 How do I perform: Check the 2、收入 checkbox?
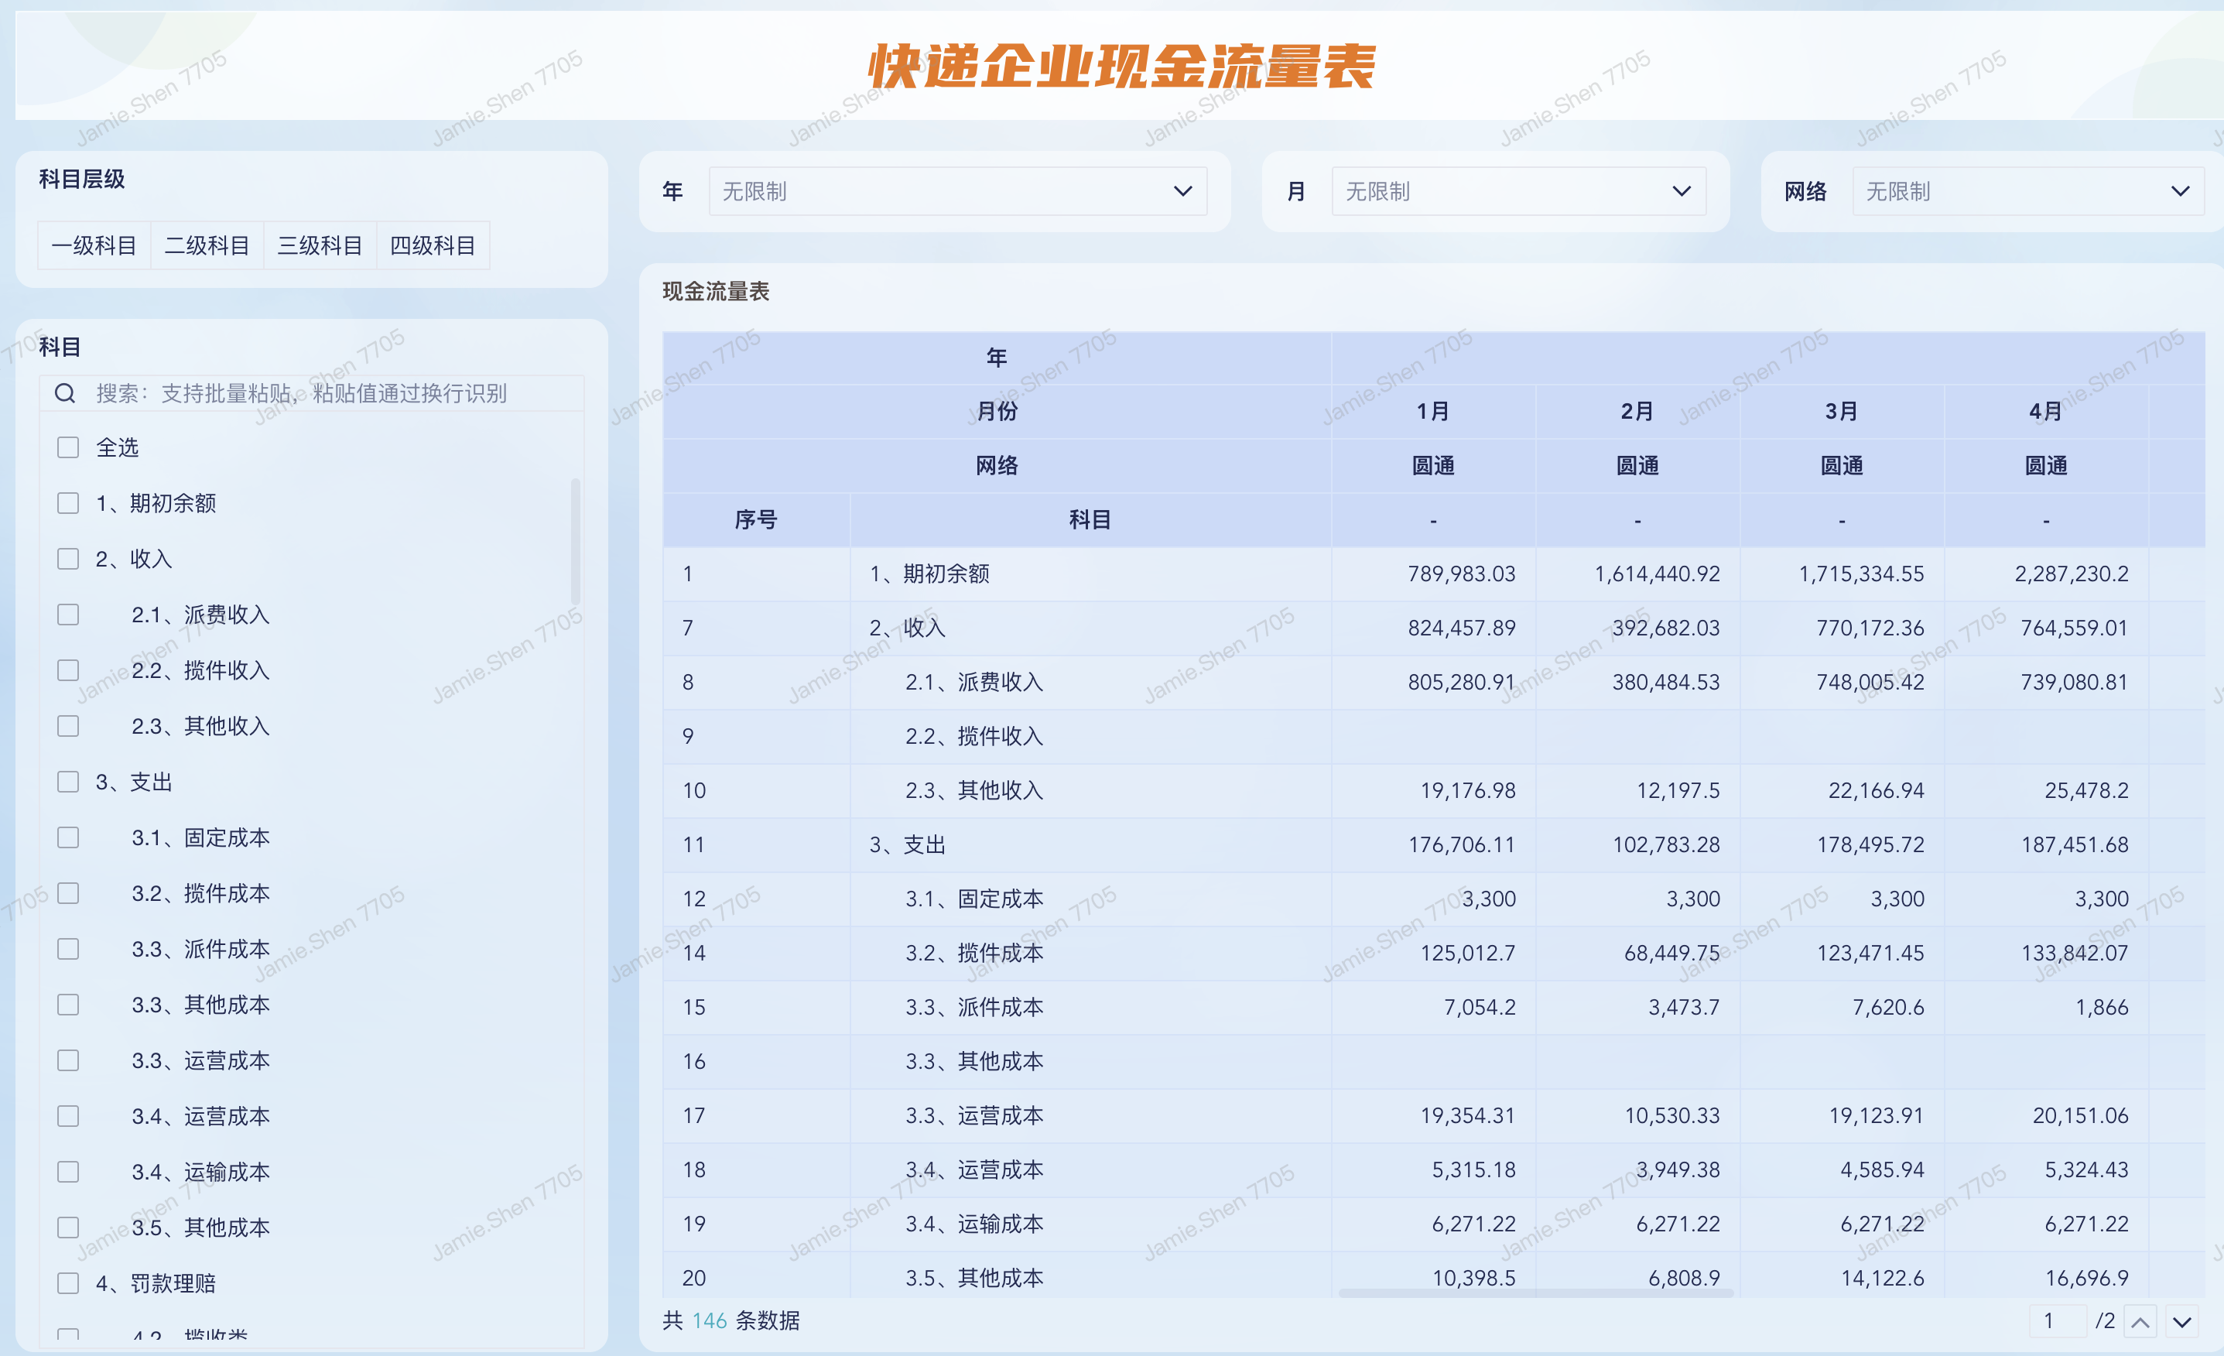point(67,558)
